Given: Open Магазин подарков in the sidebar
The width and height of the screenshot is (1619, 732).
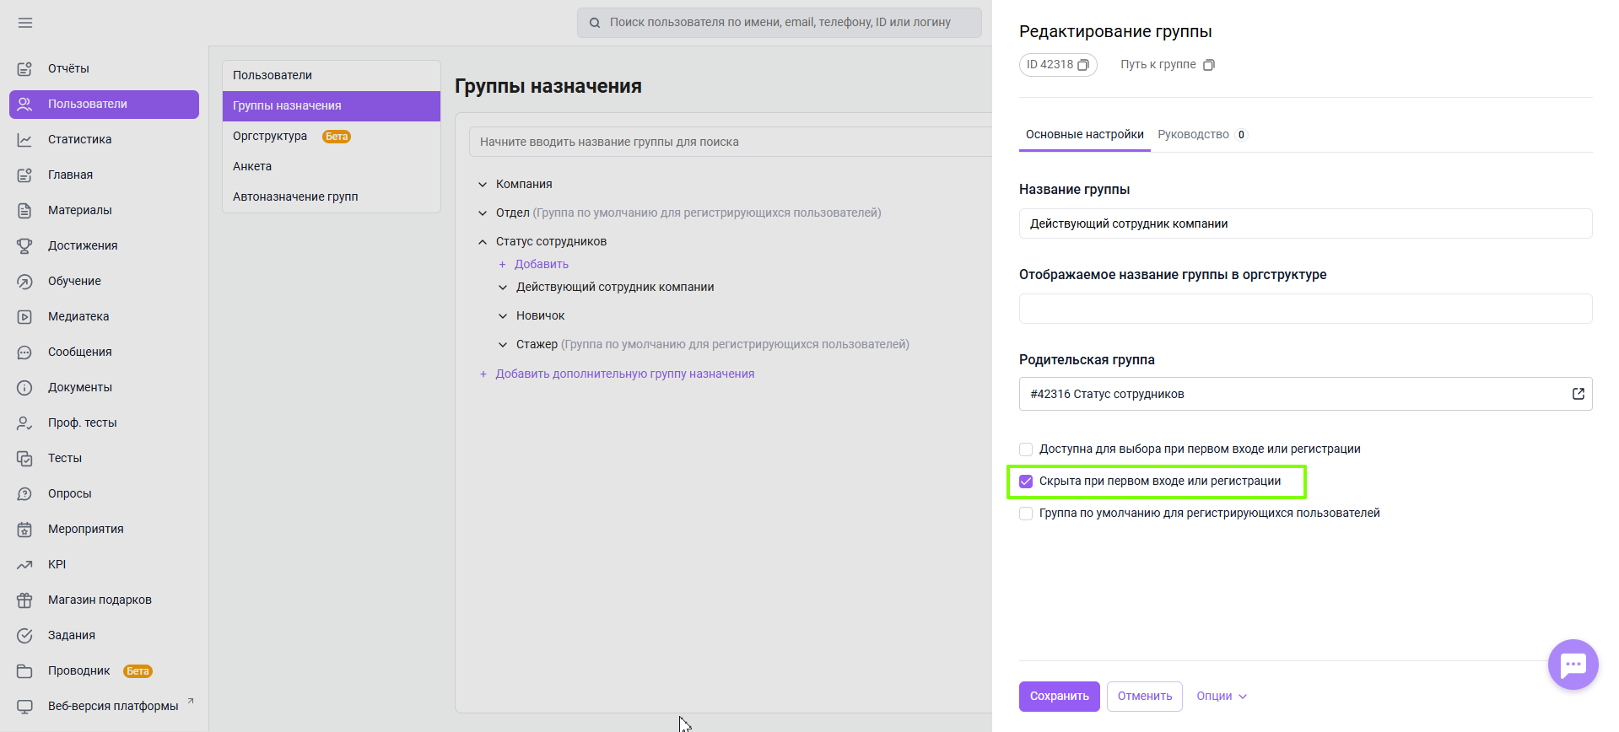Looking at the screenshot, I should point(104,600).
